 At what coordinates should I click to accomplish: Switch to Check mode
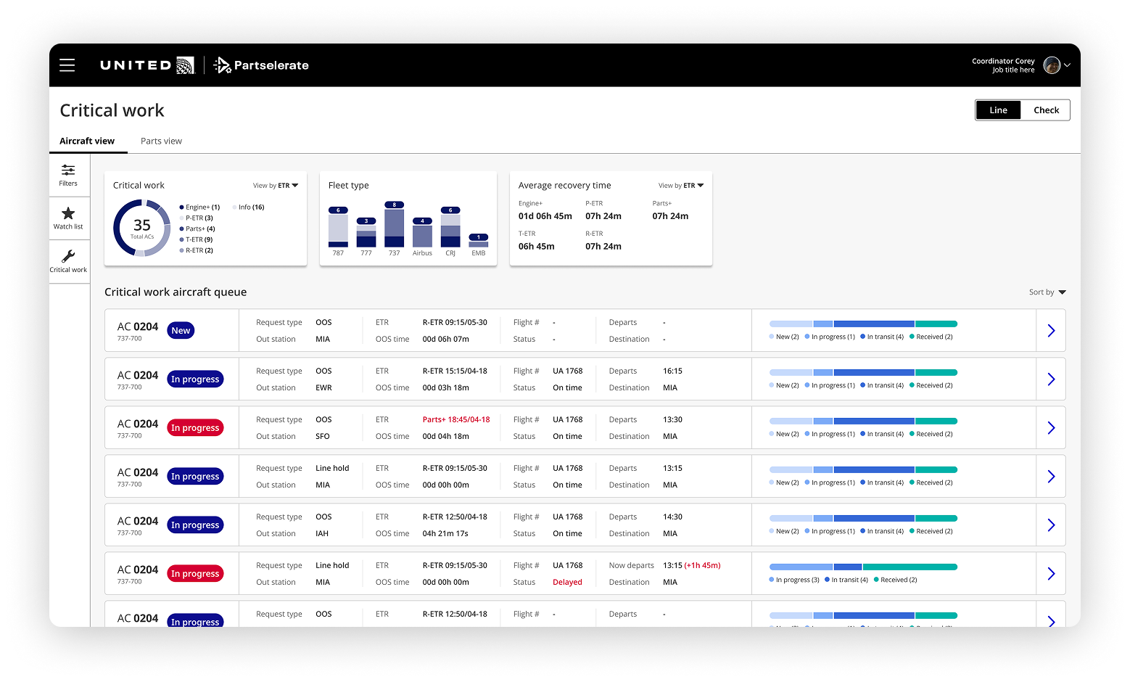pos(1046,110)
